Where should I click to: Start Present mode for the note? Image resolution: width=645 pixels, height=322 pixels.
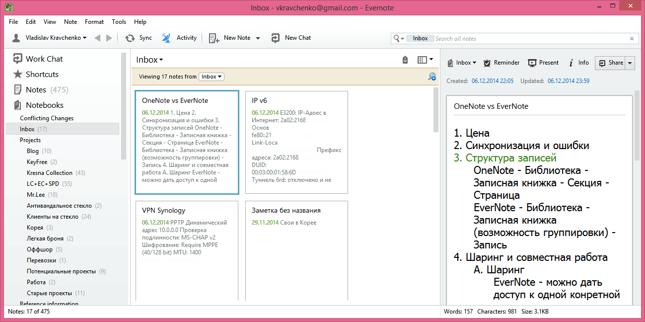[x=543, y=63]
